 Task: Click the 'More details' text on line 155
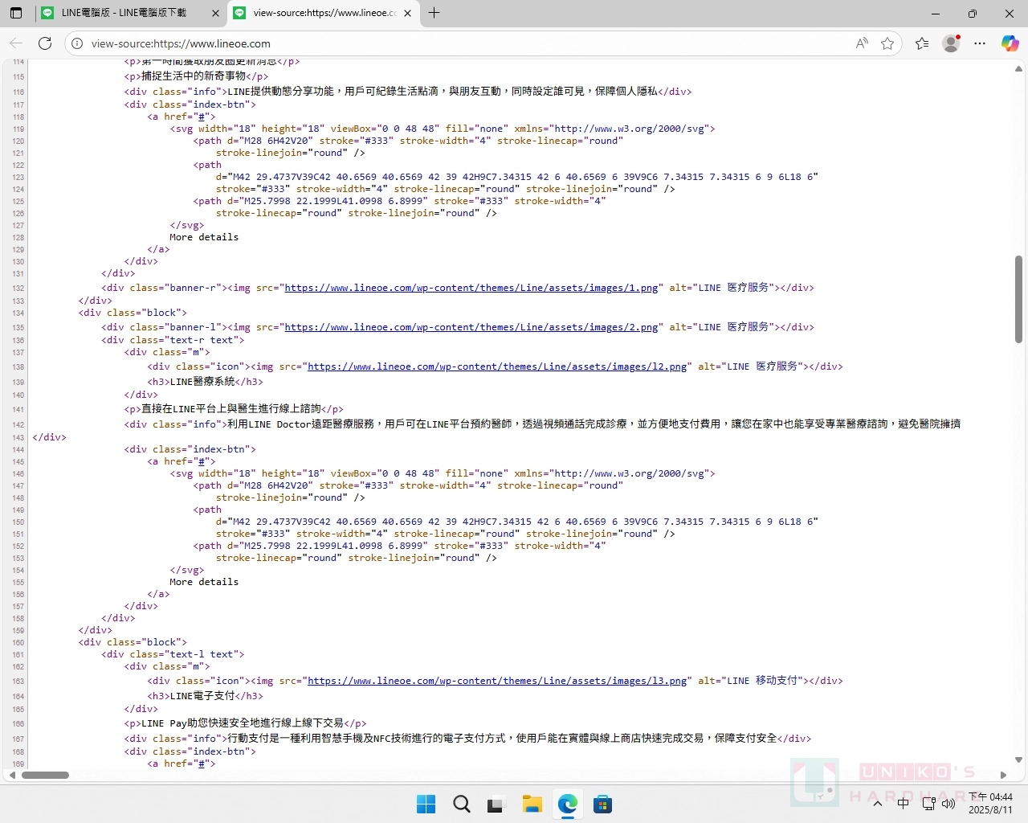(204, 582)
